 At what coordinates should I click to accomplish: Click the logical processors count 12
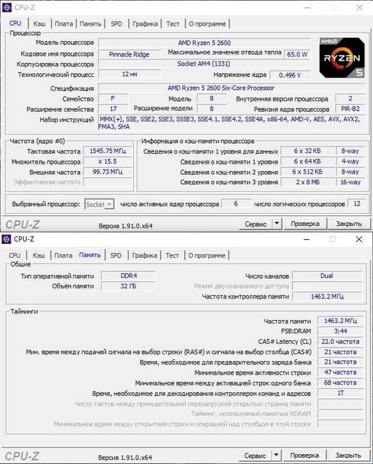(x=356, y=203)
